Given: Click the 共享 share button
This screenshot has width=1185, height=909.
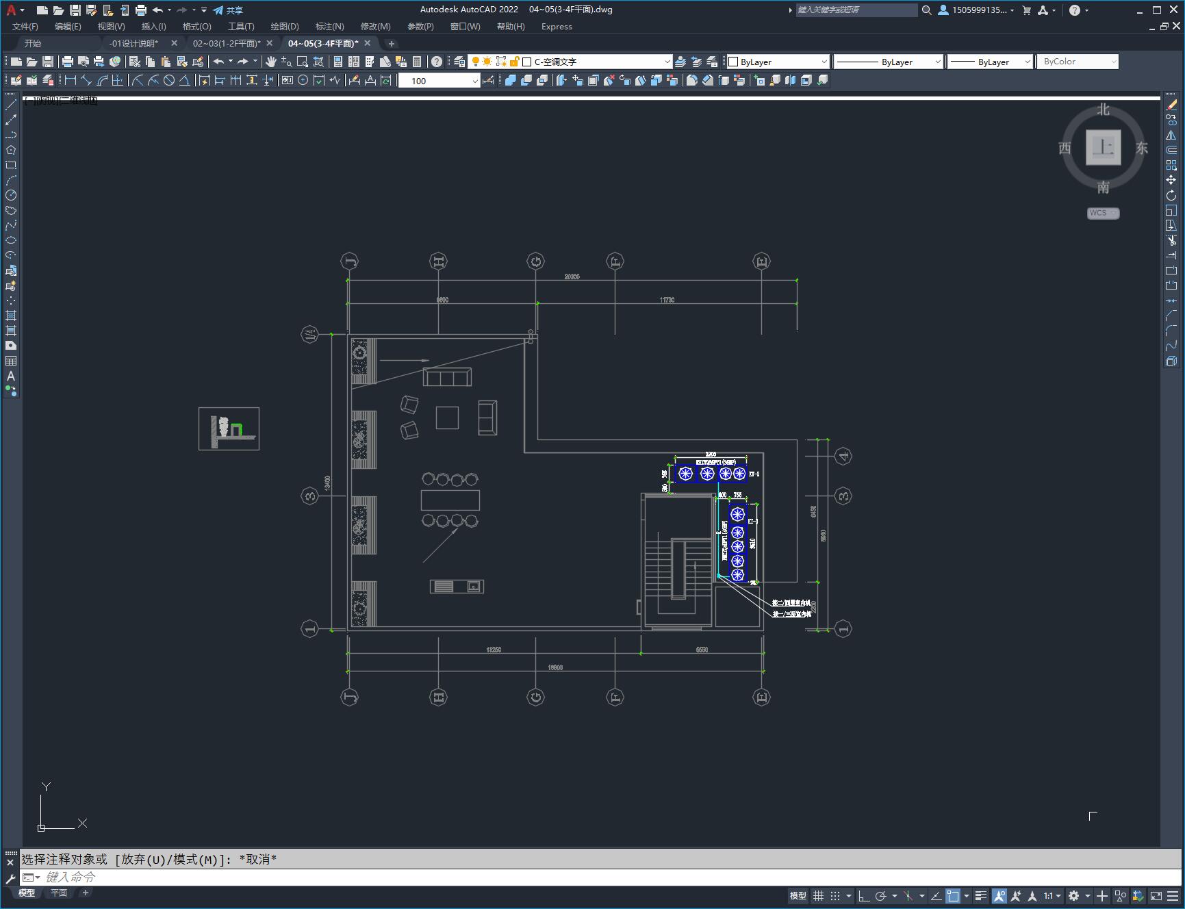Looking at the screenshot, I should pyautogui.click(x=228, y=10).
